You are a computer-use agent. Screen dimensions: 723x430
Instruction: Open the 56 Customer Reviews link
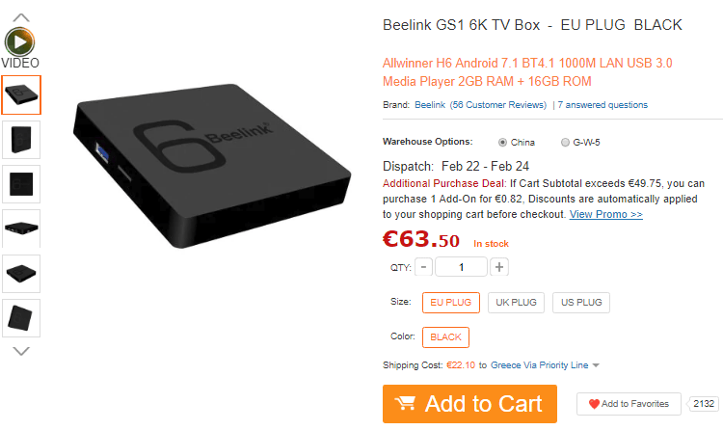(498, 105)
